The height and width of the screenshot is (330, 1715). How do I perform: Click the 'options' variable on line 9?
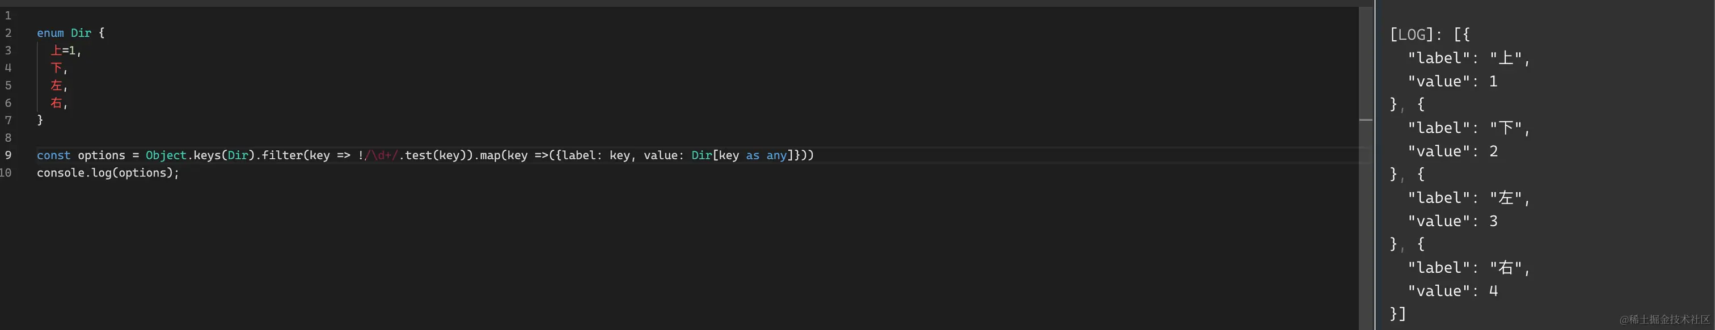101,155
